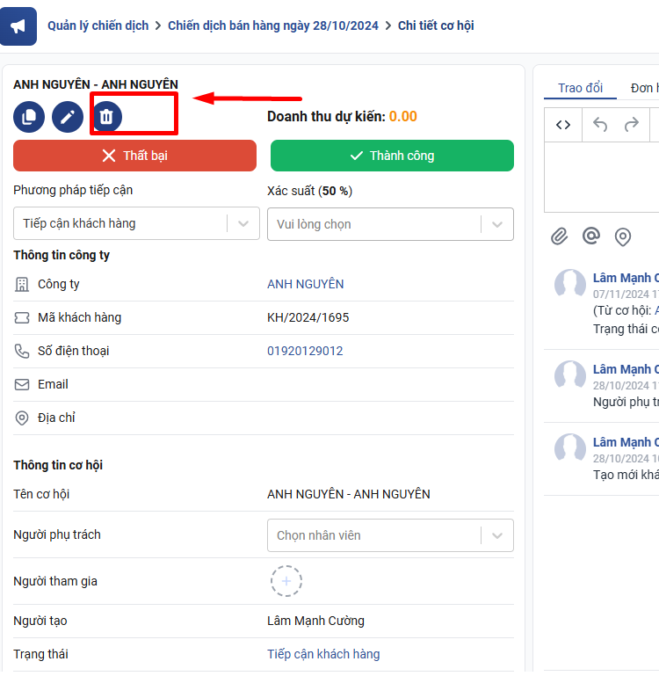Add participant with dashed plus circle

286,581
